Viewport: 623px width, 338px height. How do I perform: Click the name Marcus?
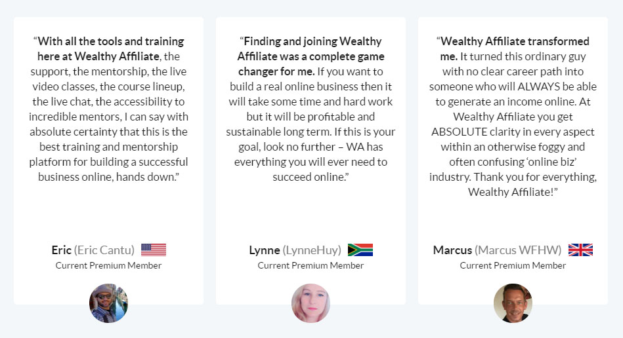tap(452, 250)
